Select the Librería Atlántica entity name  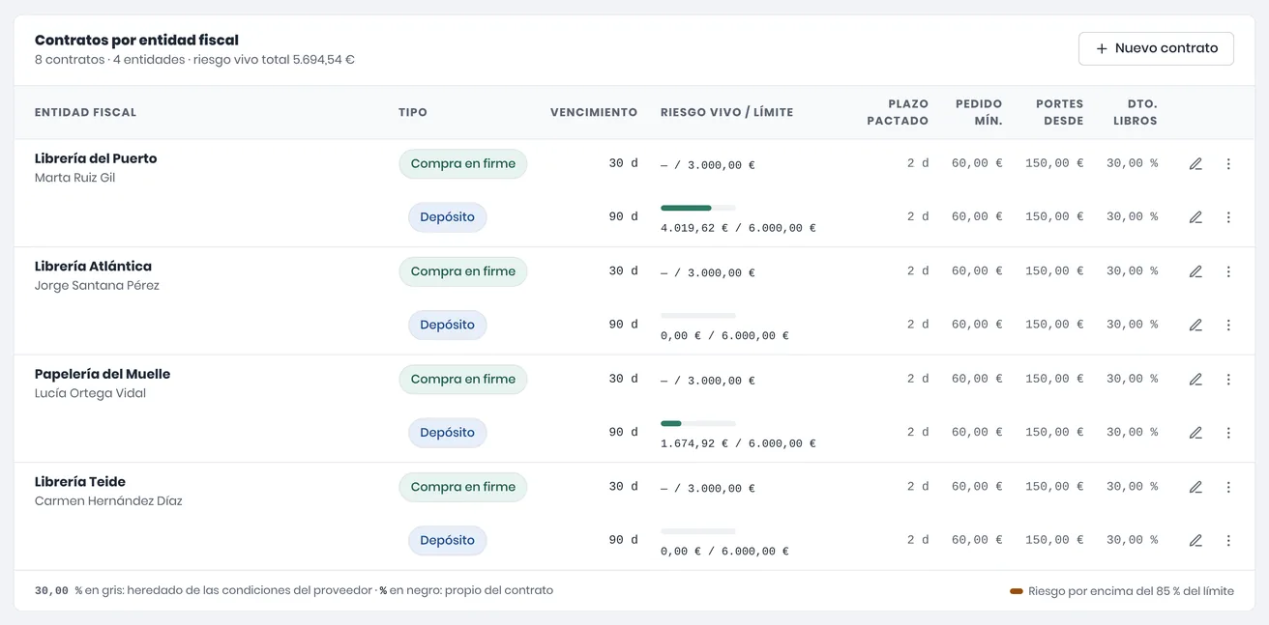[x=93, y=266]
